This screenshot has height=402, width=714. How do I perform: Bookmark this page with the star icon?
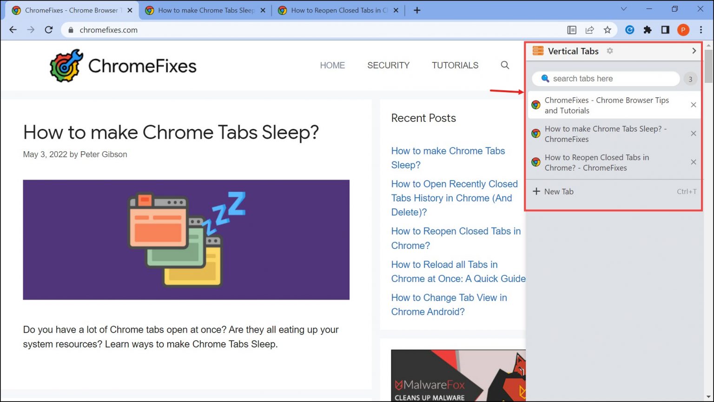608,30
